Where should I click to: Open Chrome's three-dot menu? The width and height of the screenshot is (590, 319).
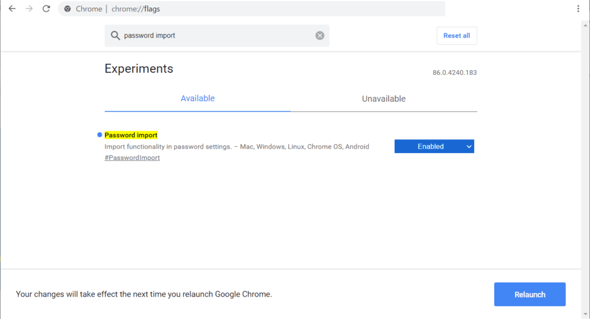click(578, 9)
